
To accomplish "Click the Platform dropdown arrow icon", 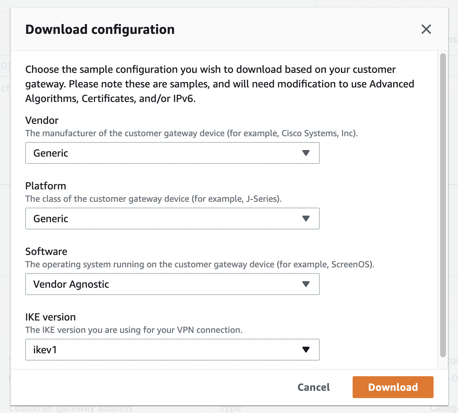I will [x=306, y=219].
